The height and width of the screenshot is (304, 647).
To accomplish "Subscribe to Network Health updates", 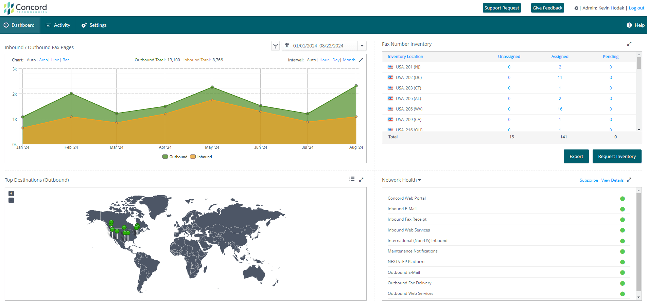I will click(589, 180).
